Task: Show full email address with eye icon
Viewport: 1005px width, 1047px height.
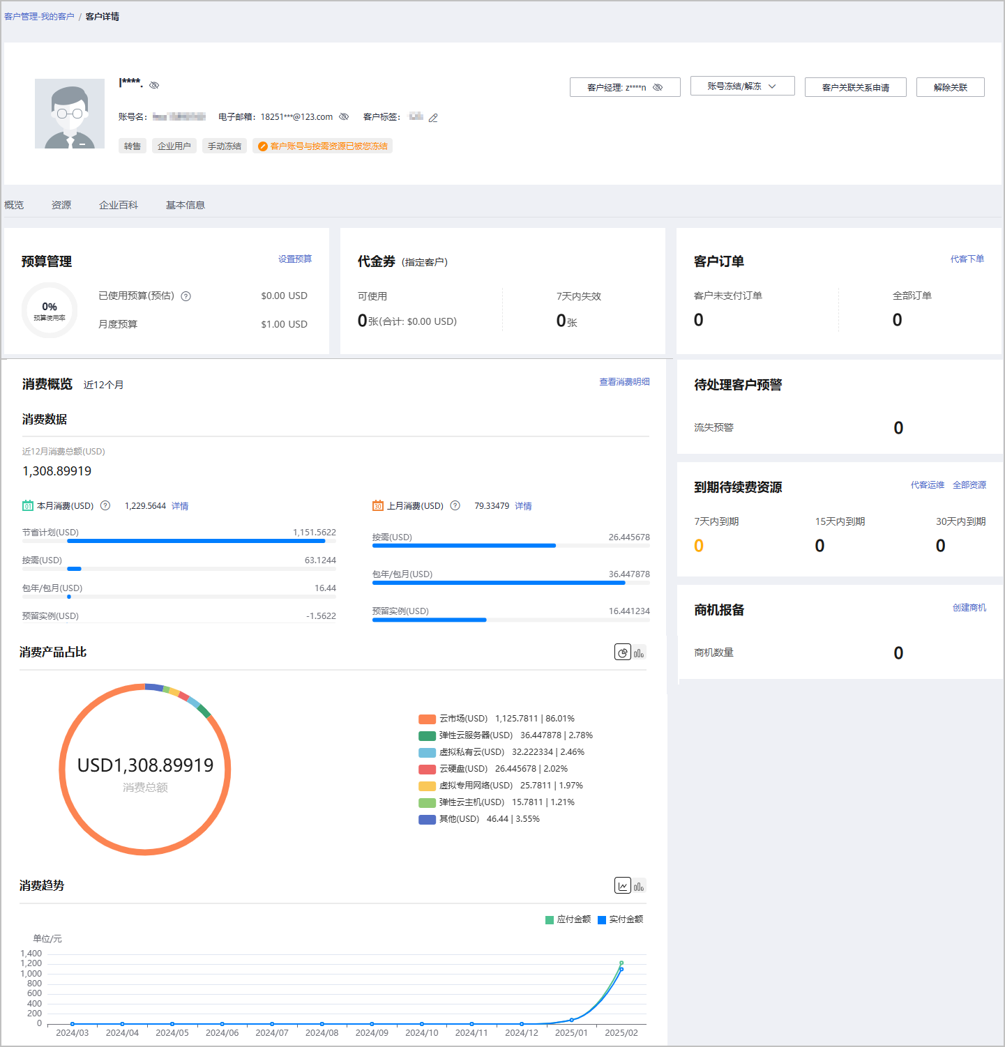Action: coord(344,117)
